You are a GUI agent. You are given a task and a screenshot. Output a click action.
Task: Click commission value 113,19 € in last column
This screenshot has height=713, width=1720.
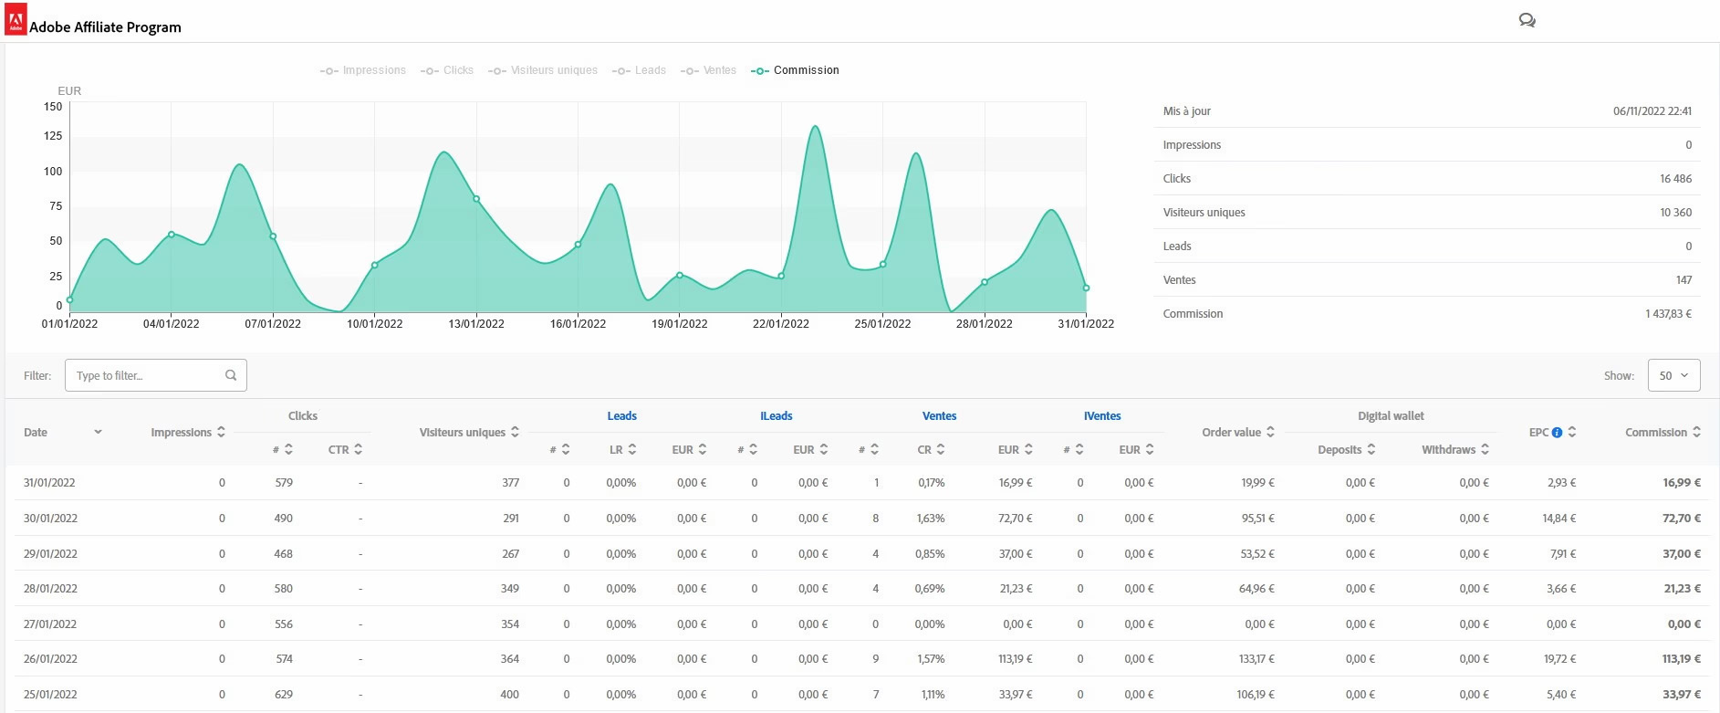pyautogui.click(x=1681, y=659)
